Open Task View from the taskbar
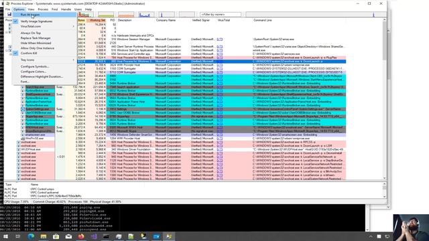This screenshot has width=429, height=241. tap(18, 236)
